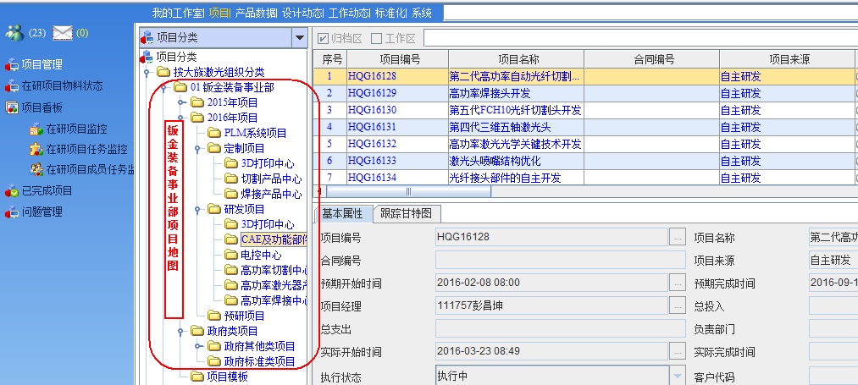Switch to 跟踪甘特图 tab
Viewport: 858px width, 385px height.
pos(407,213)
